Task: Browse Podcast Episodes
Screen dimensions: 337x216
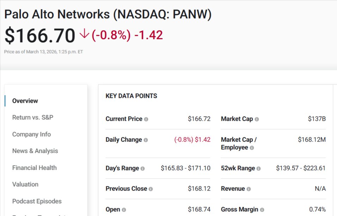Action: [x=37, y=201]
